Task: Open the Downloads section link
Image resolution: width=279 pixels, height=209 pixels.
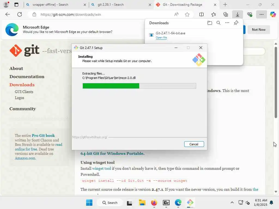Action: coord(22,85)
